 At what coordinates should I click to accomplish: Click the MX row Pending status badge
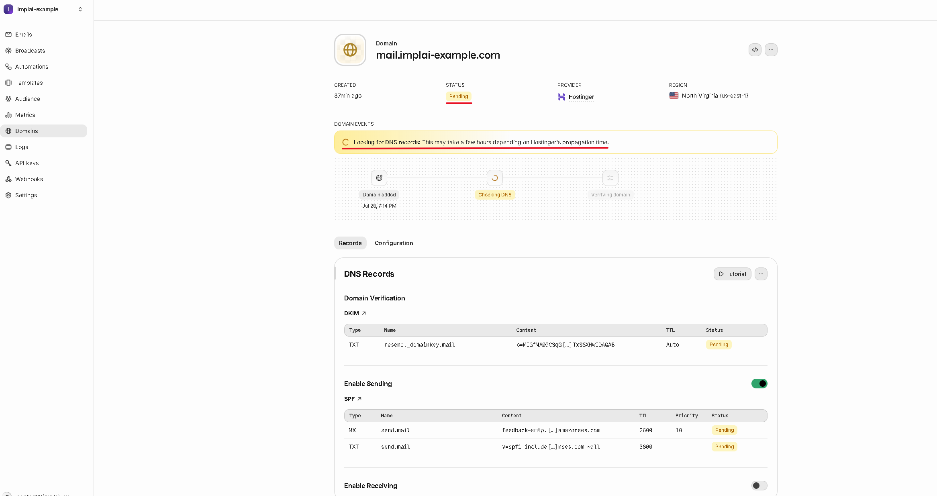[x=725, y=430]
